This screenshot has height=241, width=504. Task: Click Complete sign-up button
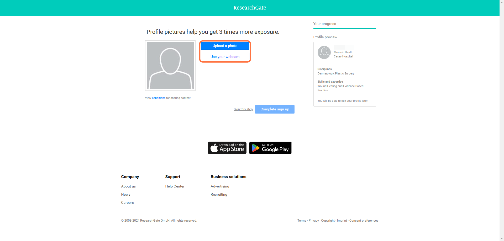pos(275,109)
